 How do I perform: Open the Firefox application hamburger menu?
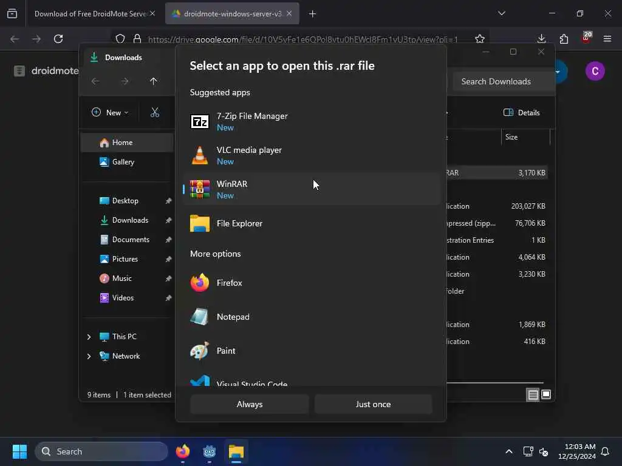pos(607,39)
